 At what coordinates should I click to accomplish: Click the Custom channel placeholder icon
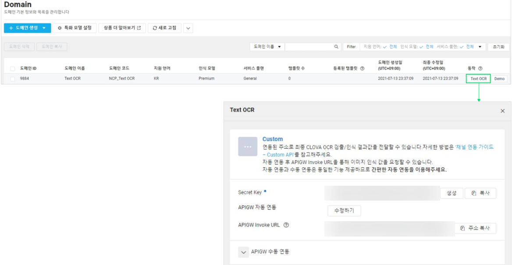(x=248, y=147)
